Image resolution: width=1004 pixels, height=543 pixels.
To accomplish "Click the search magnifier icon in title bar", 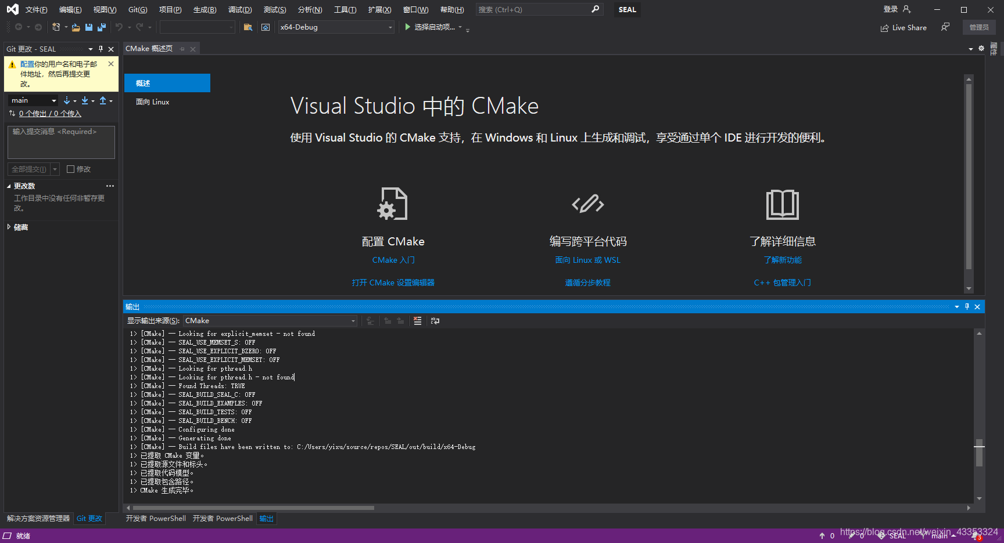I will point(596,9).
